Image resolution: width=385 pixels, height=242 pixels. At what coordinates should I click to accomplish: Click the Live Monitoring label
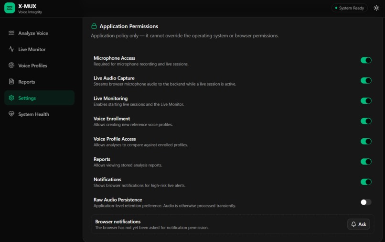(x=110, y=99)
